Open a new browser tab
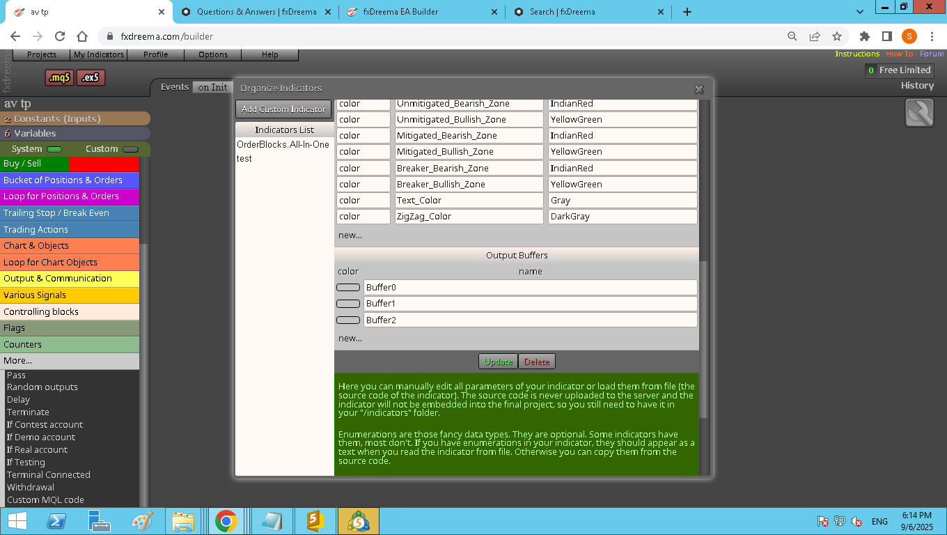Screen dimensions: 947x535 [687, 12]
